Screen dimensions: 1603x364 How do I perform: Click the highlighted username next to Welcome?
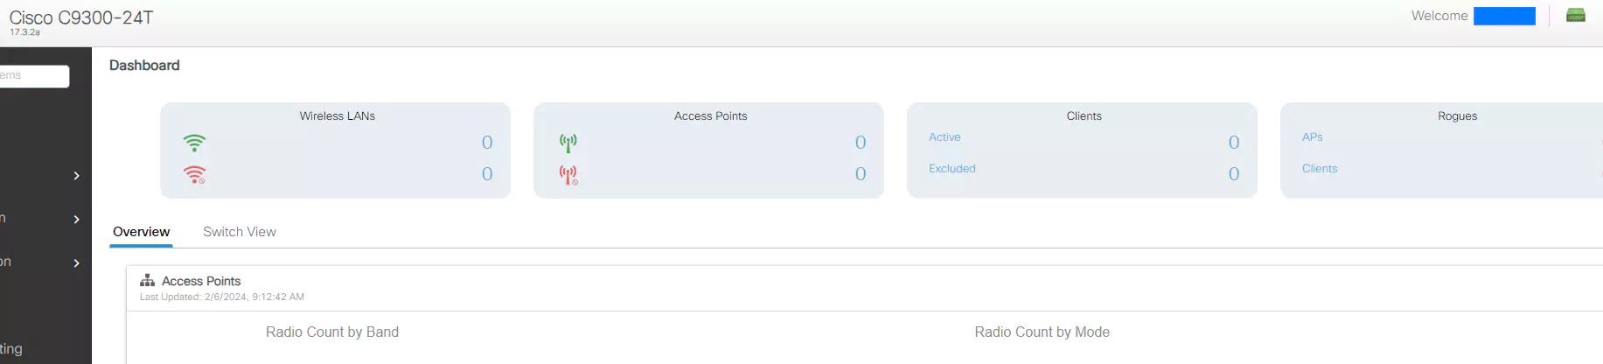click(1503, 17)
